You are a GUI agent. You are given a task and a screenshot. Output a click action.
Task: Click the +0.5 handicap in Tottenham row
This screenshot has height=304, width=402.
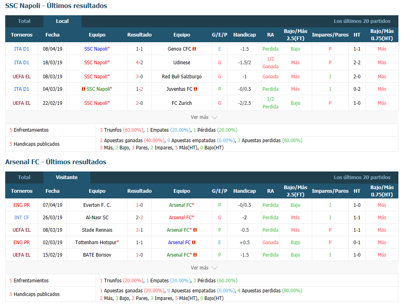[245, 243]
